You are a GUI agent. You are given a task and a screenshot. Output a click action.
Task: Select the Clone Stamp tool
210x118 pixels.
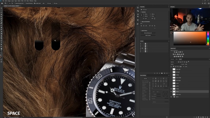(x=2, y=27)
